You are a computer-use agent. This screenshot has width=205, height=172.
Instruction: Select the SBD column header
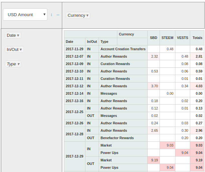pyautogui.click(x=153, y=38)
